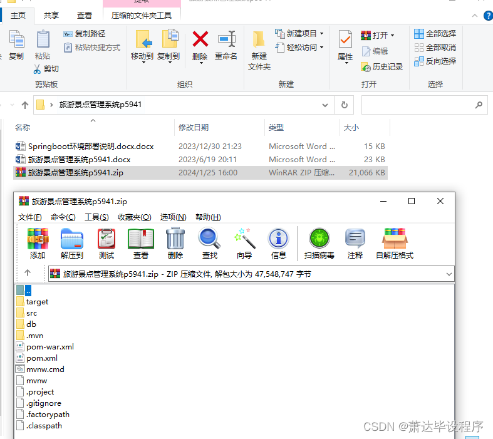Expand the Open (打开) dropdown arrow
Image resolution: width=493 pixels, height=439 pixels.
click(x=392, y=36)
